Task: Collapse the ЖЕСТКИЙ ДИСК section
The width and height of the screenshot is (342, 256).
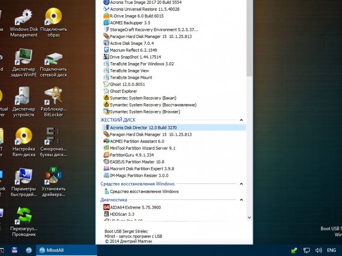Action: click(x=241, y=120)
